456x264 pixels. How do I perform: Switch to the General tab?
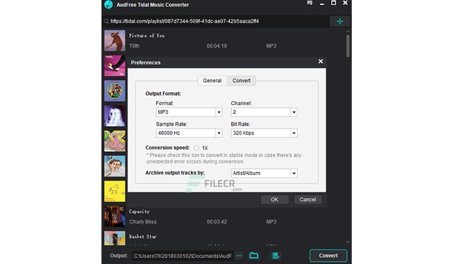click(x=212, y=81)
